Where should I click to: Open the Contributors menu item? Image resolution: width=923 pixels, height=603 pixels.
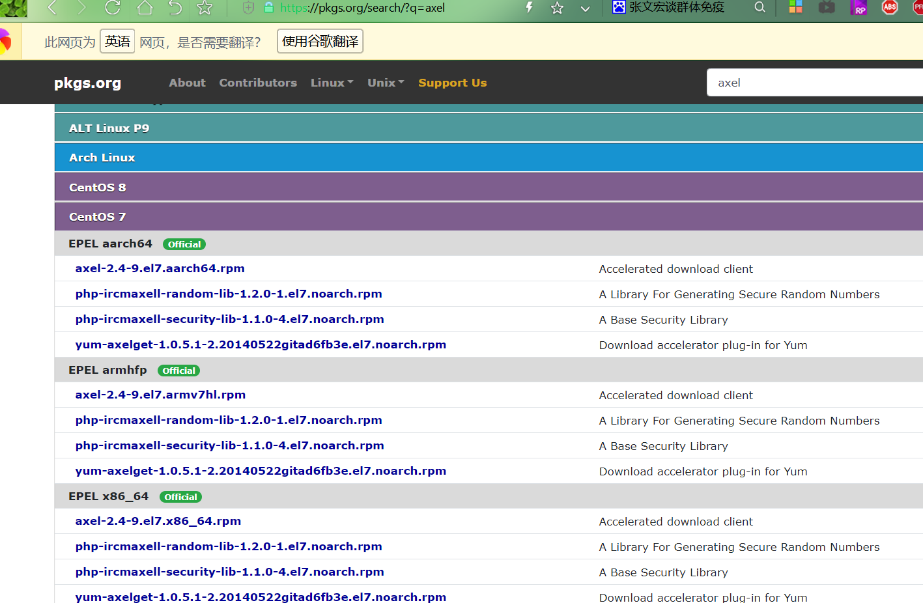coord(258,83)
